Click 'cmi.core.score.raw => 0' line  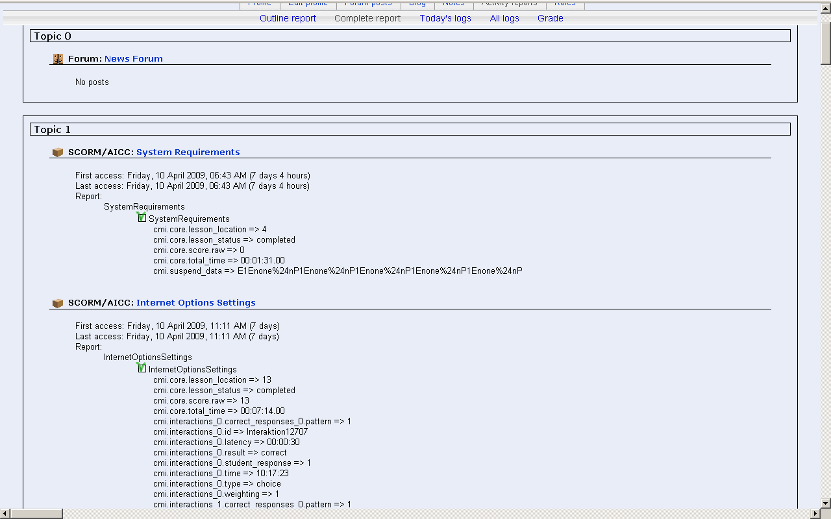point(199,250)
